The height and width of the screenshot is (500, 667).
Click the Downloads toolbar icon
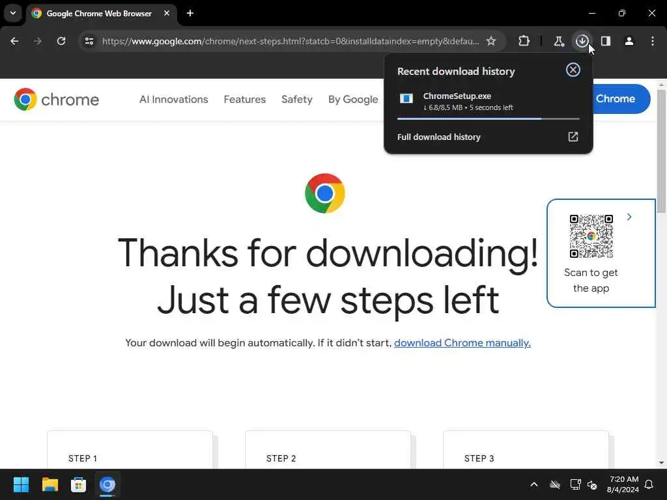pyautogui.click(x=582, y=41)
